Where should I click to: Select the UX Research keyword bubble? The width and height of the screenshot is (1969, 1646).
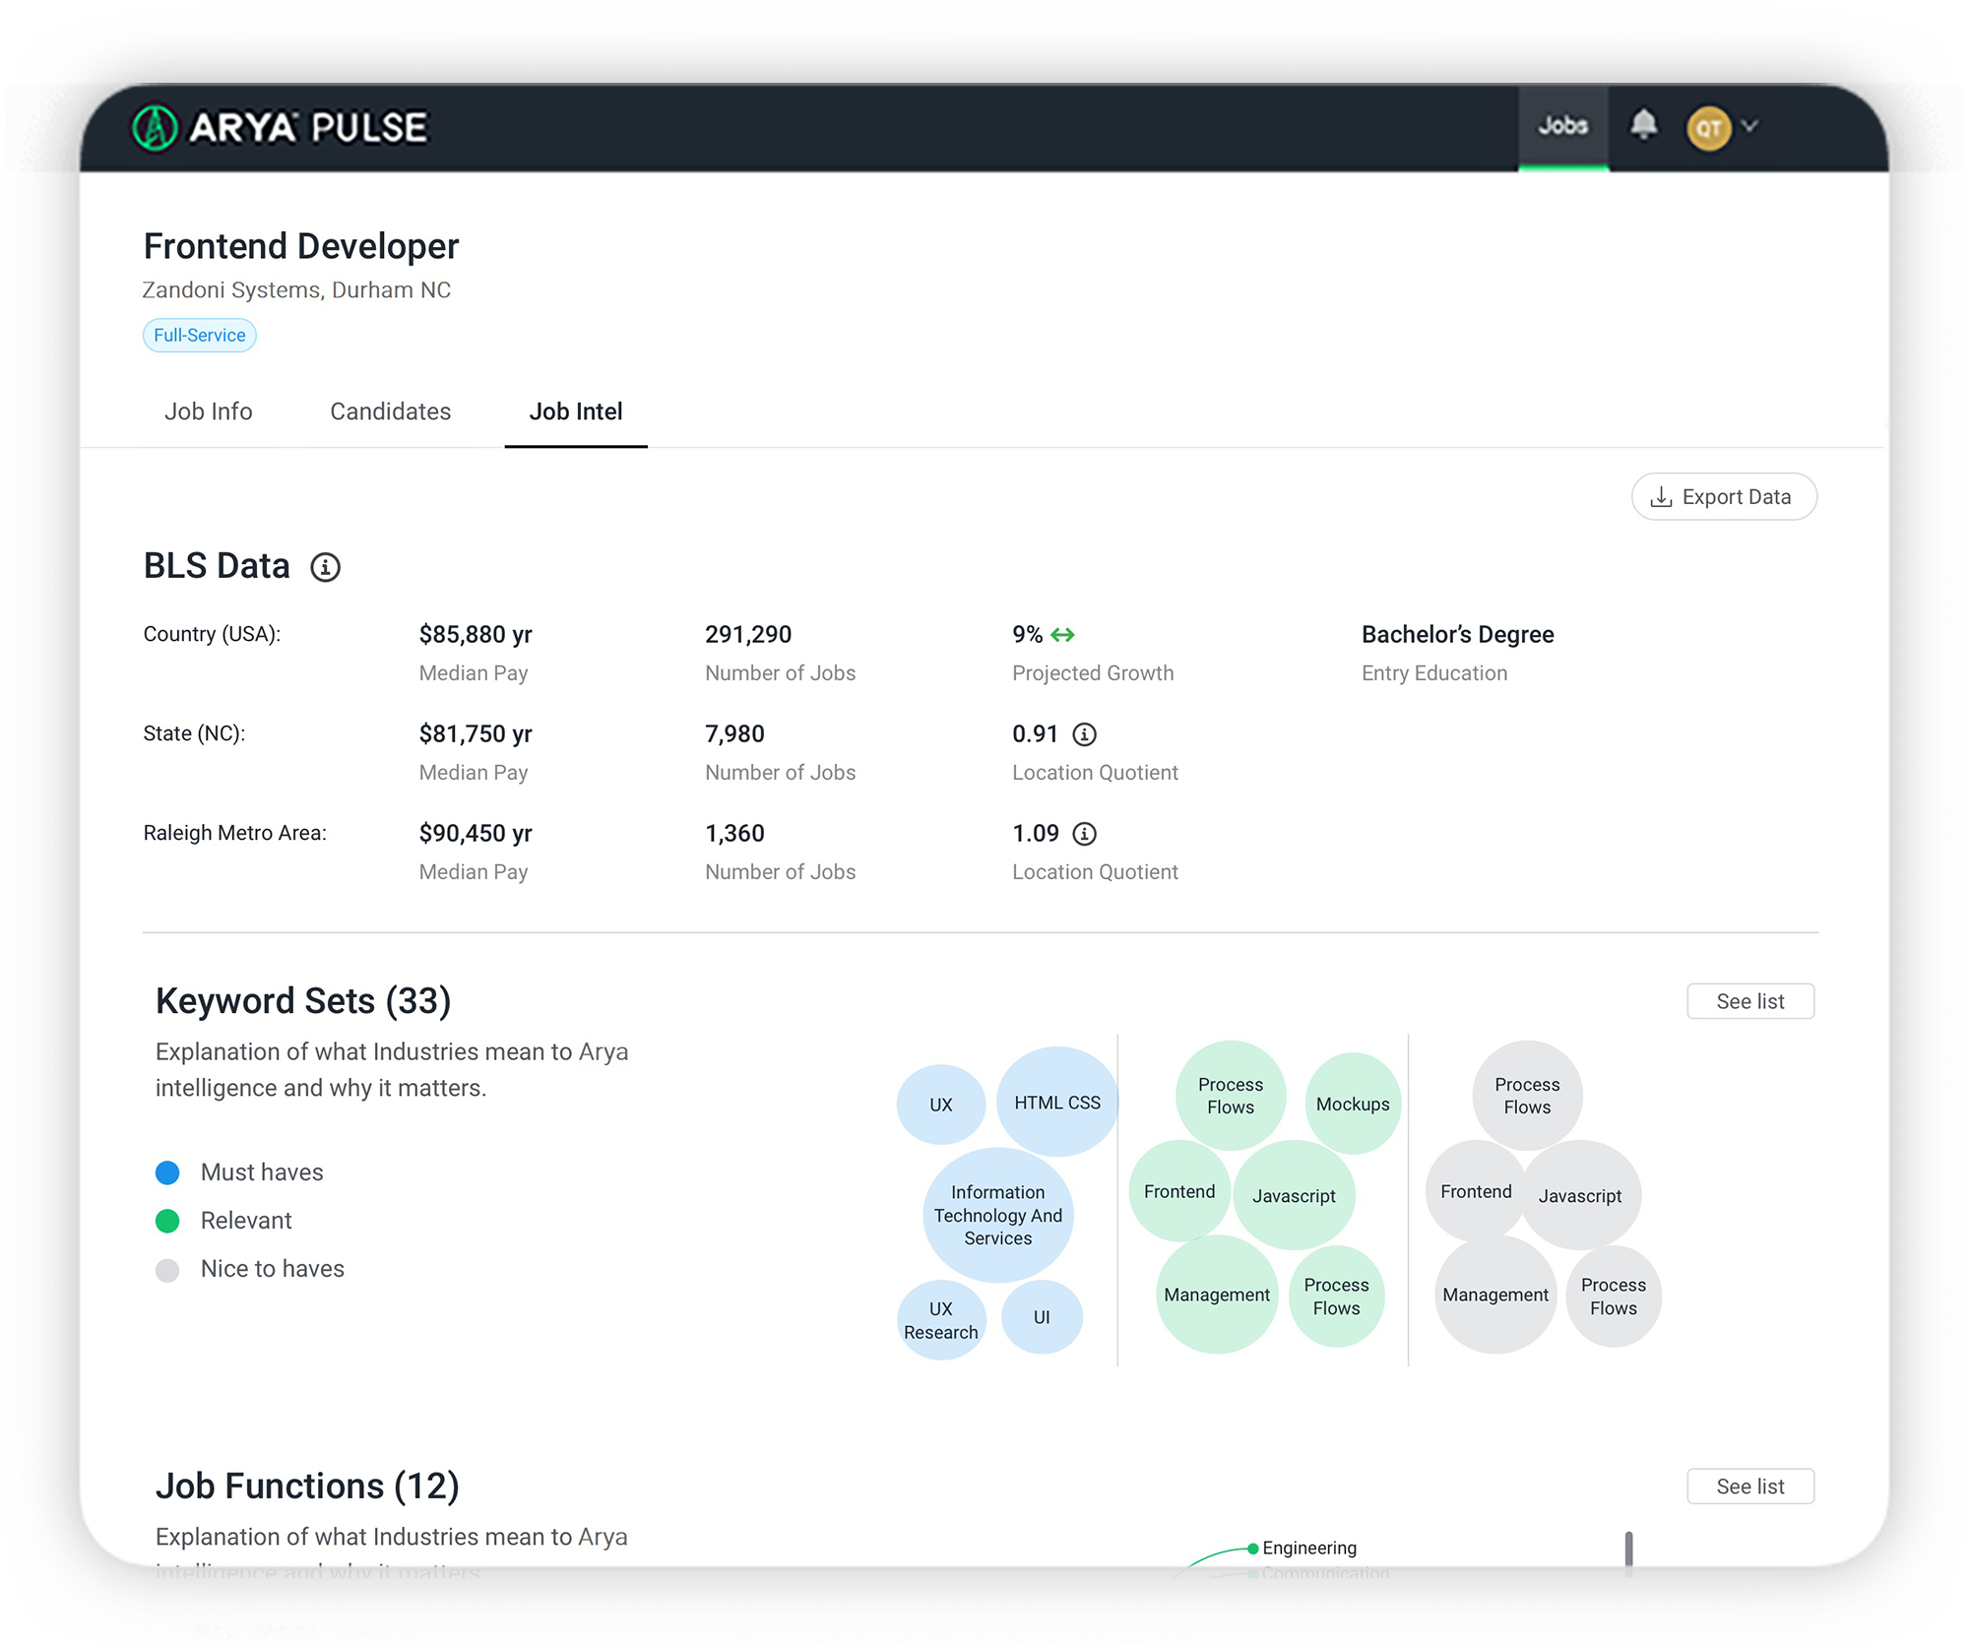click(941, 1320)
